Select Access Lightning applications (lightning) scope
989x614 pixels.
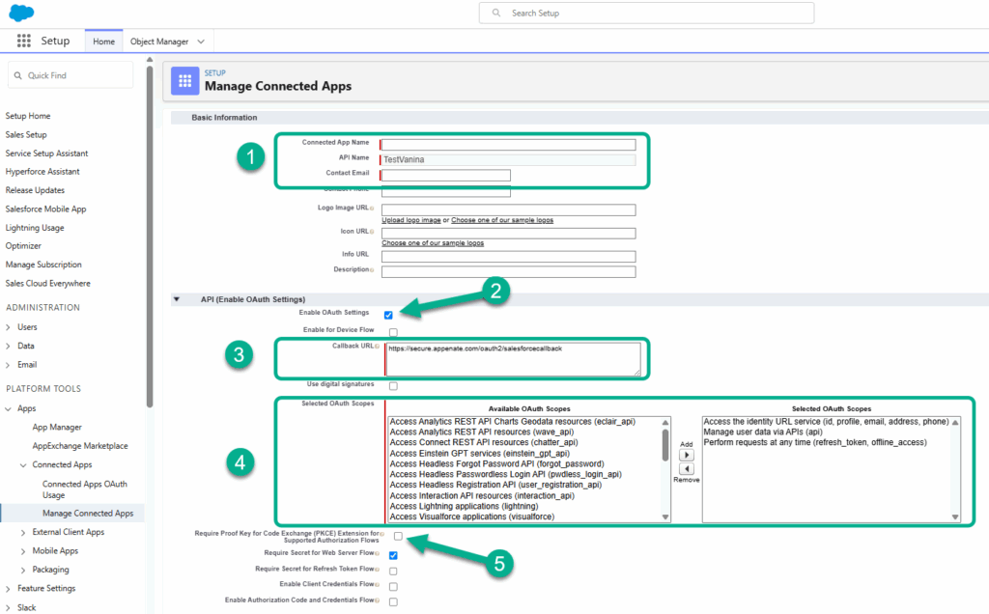[464, 506]
